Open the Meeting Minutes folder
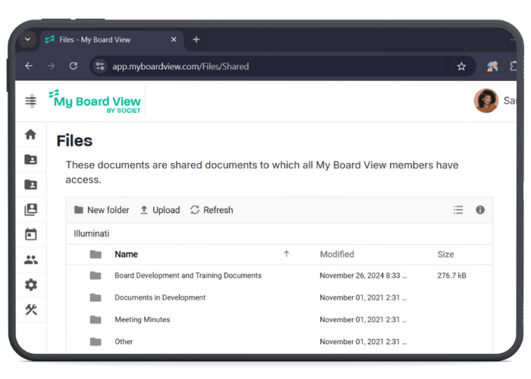 click(143, 320)
